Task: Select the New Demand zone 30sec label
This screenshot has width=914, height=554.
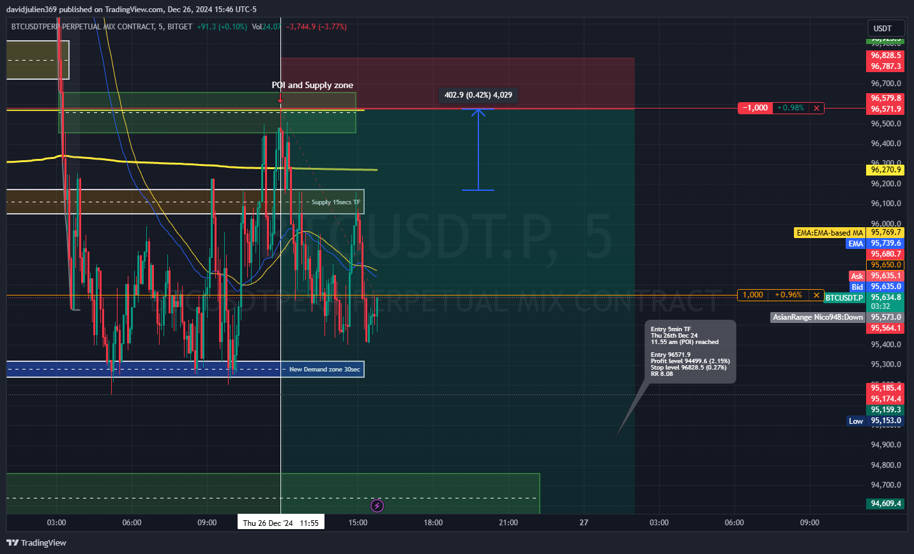Action: (324, 370)
